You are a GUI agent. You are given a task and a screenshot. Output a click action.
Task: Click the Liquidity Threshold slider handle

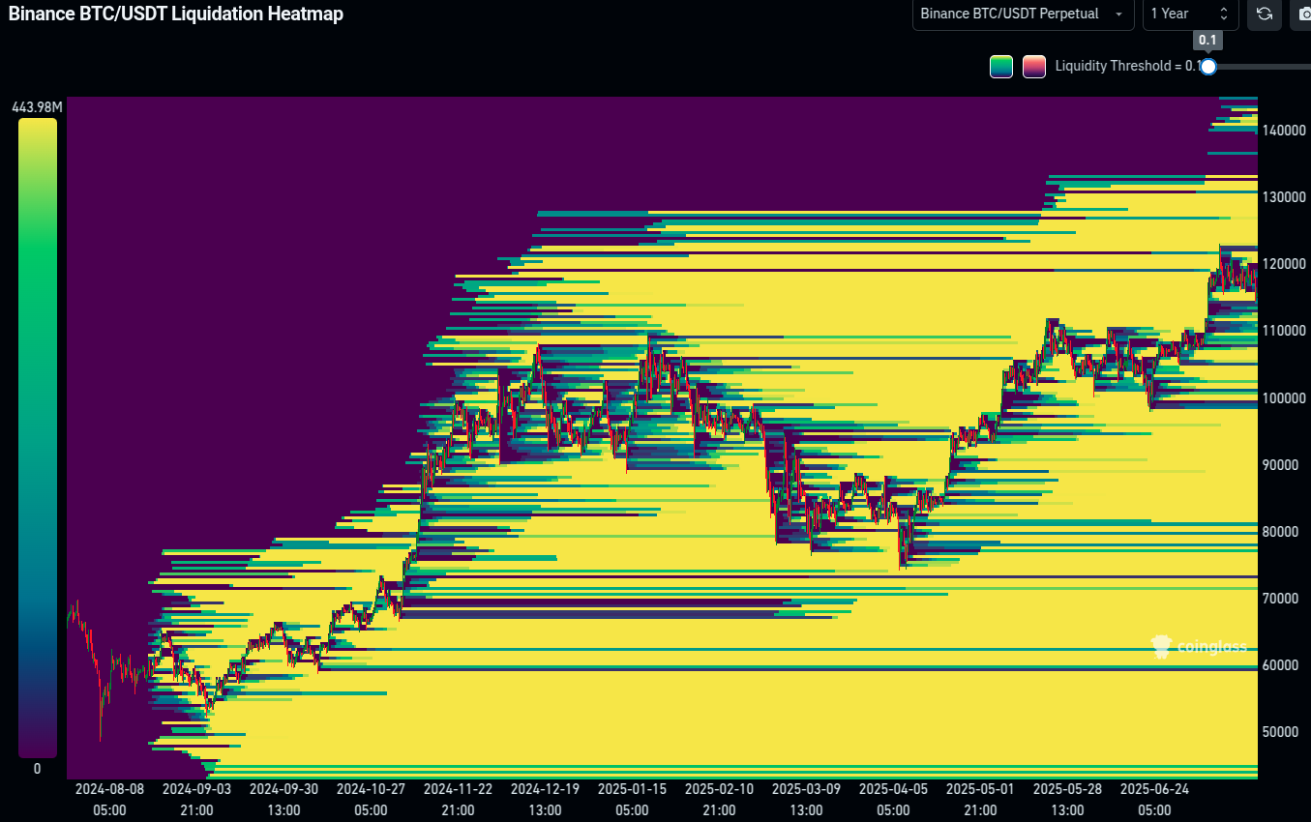tap(1207, 67)
